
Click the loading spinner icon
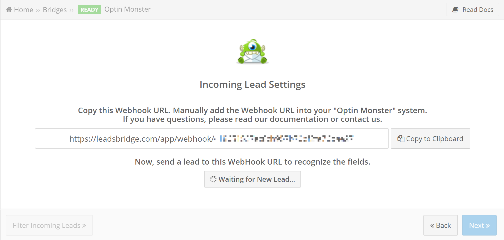pos(213,179)
